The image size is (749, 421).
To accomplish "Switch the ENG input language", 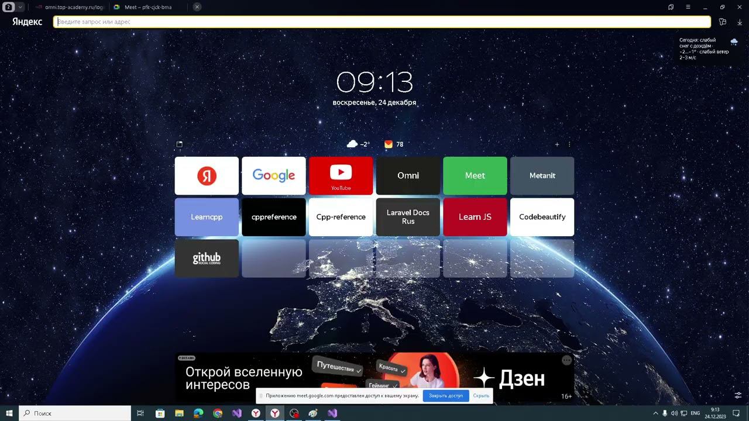I will tap(695, 413).
